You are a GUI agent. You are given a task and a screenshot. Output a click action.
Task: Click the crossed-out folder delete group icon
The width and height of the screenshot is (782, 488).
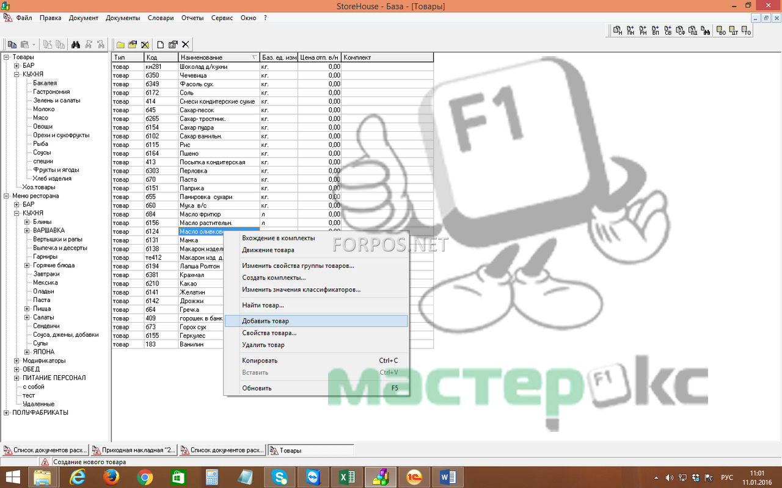[x=145, y=45]
